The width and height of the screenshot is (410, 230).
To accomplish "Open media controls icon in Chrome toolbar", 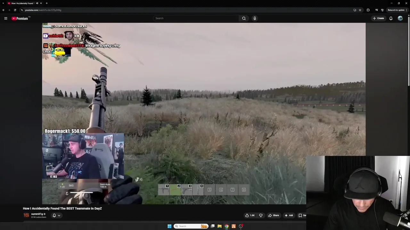I will (377, 10).
